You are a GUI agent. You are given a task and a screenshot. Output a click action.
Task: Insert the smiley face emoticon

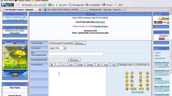point(127,73)
